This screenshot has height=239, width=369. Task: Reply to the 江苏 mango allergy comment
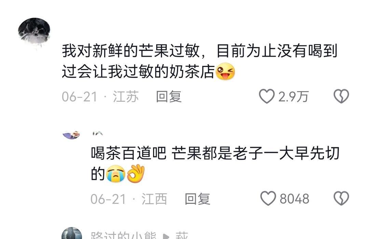(169, 97)
